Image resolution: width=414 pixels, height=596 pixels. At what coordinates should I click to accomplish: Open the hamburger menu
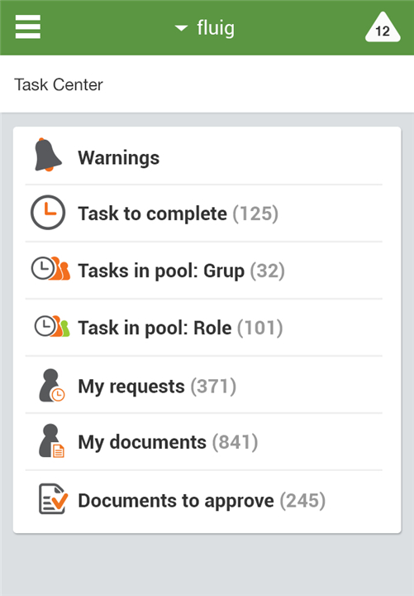click(x=28, y=26)
